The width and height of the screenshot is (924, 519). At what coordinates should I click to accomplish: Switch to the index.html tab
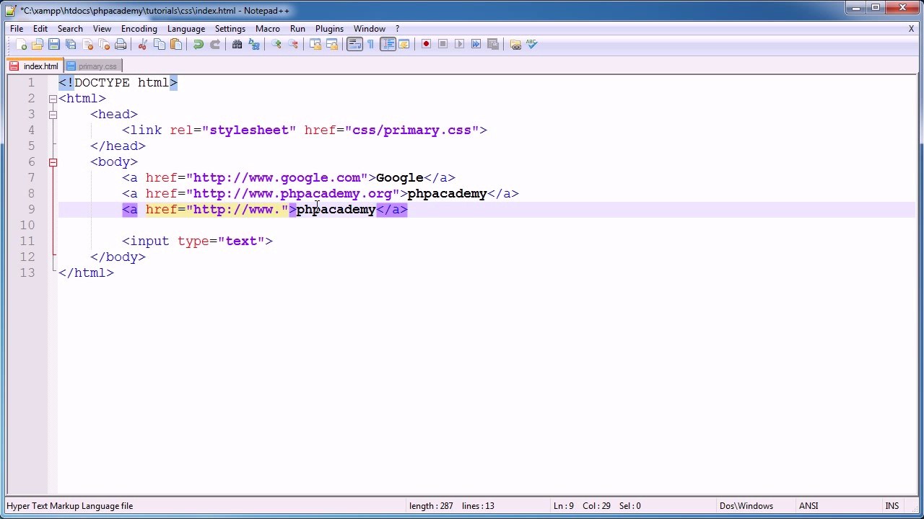click(34, 66)
